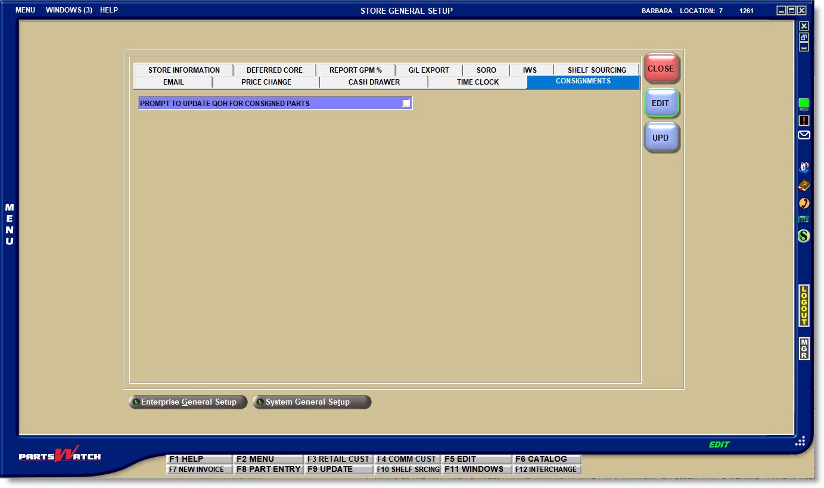
Task: Click the orange telephone icon
Action: tap(804, 203)
